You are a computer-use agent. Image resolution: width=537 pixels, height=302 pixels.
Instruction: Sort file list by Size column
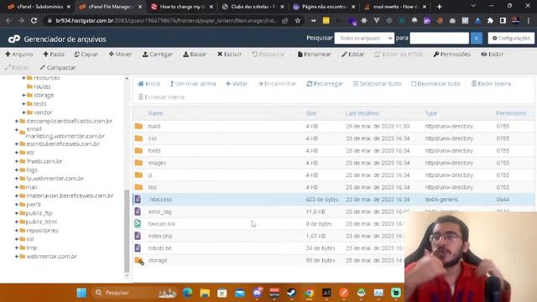pos(311,113)
